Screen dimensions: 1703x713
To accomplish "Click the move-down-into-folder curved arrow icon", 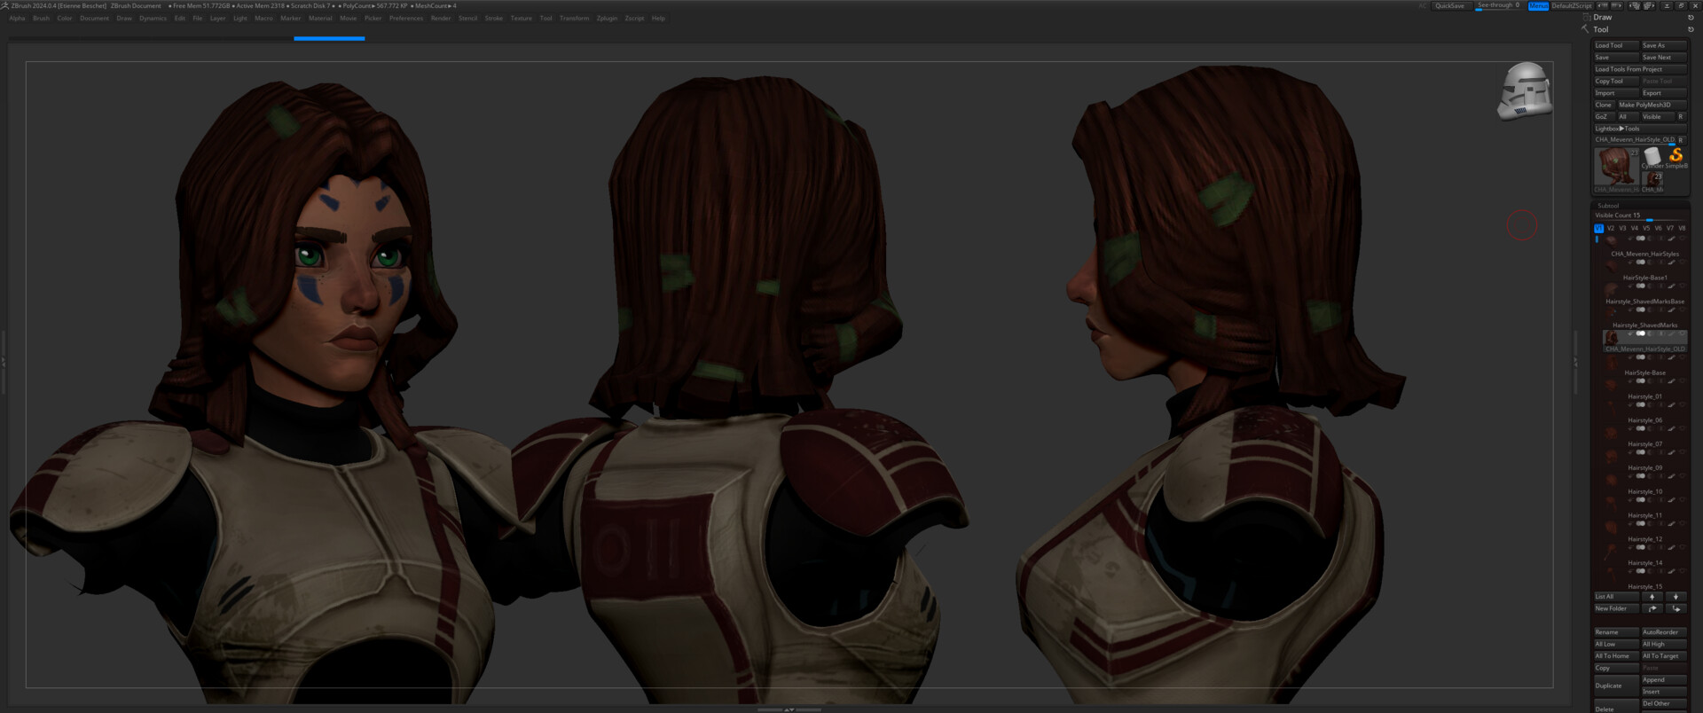I will point(1676,608).
